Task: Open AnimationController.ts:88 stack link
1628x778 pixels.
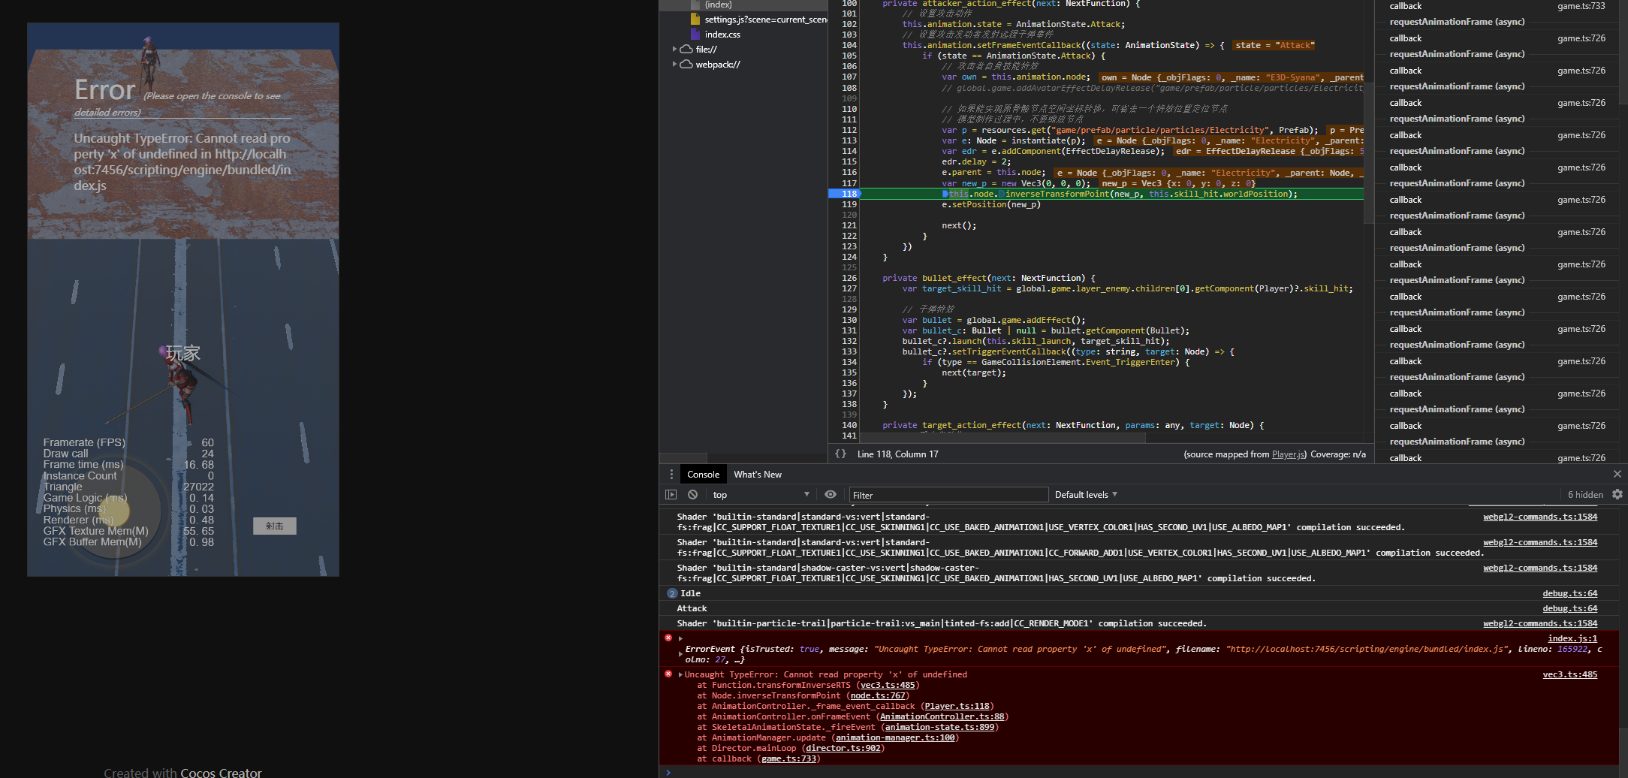Action: [942, 716]
